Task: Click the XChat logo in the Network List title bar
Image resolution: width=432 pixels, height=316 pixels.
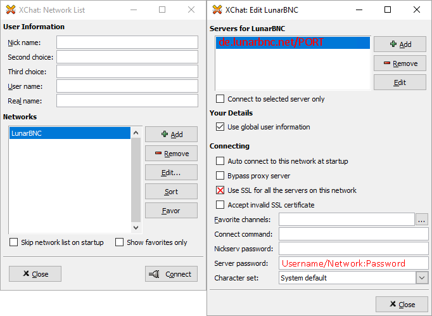Action: pos(11,10)
